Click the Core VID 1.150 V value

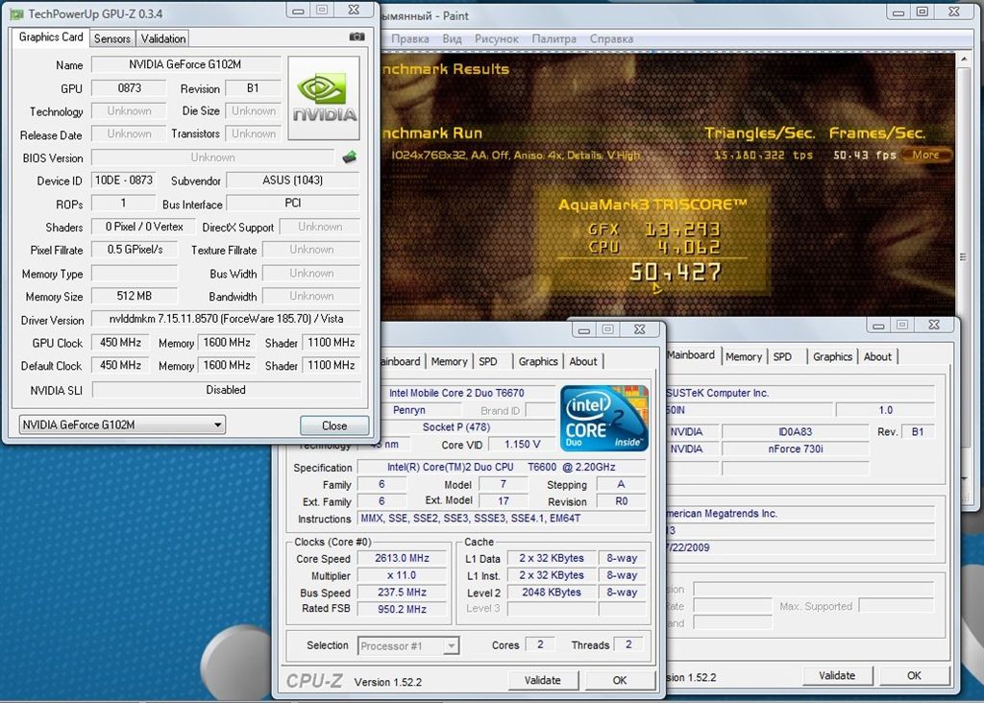click(522, 444)
